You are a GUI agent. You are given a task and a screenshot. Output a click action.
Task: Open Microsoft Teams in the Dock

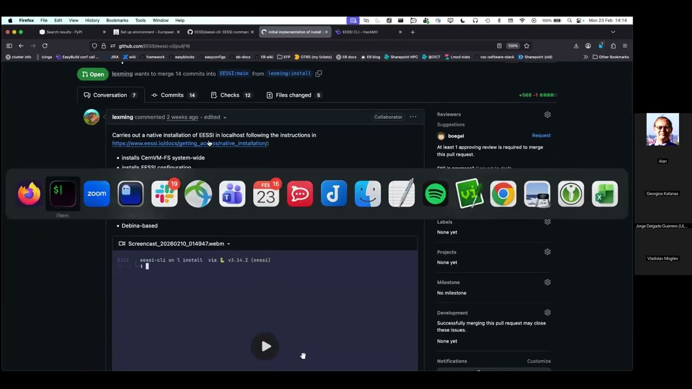pos(232,194)
